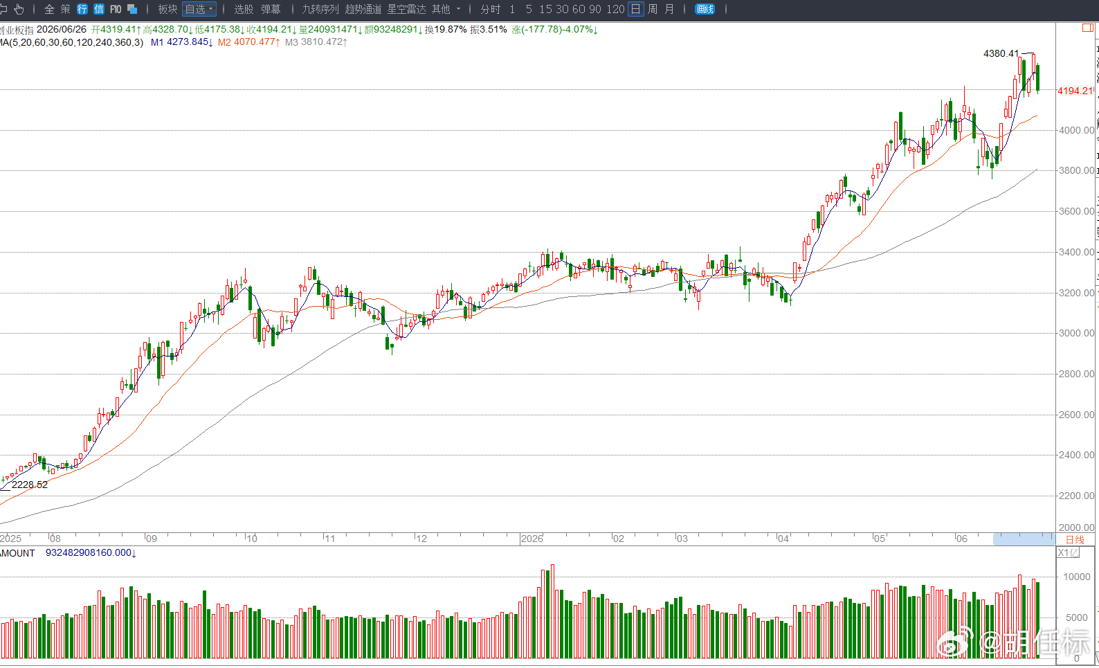Select the hand pan tool icon
Screen dimensions: 1099x668
(19, 9)
